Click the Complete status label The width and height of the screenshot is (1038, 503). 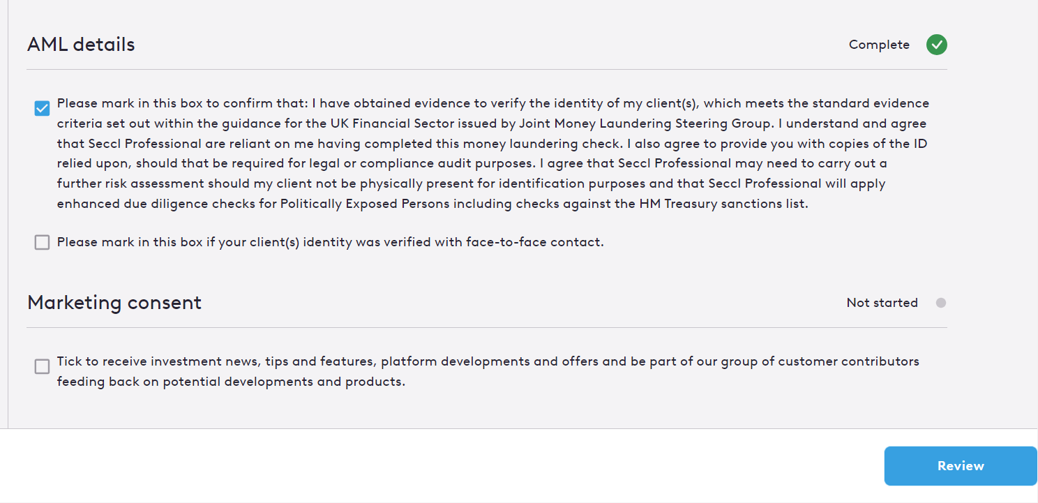879,45
